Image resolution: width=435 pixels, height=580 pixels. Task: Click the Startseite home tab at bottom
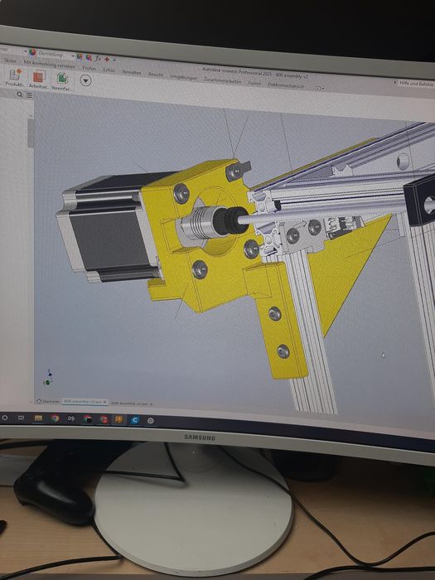(x=48, y=401)
